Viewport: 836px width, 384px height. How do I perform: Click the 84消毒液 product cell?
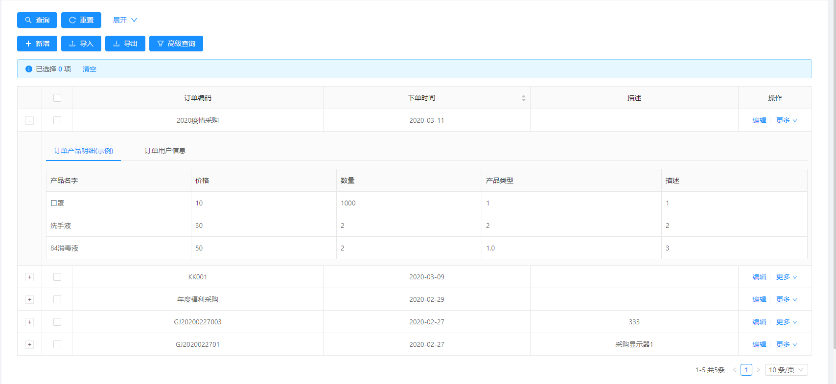(x=118, y=248)
